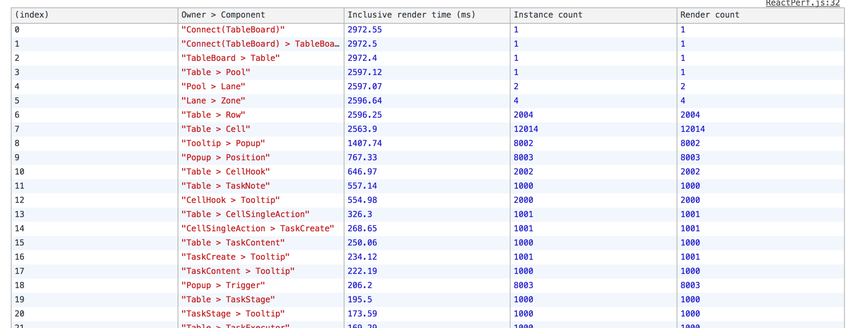Click render time value 326.3
Screen dimensions: 857x328
pyautogui.click(x=360, y=214)
